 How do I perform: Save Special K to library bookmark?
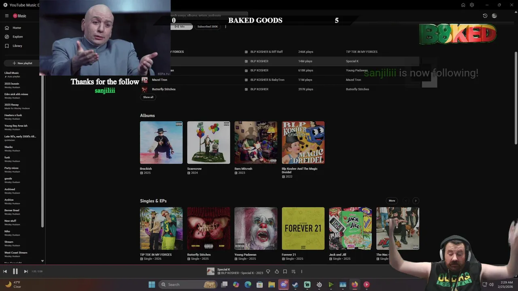(285, 272)
